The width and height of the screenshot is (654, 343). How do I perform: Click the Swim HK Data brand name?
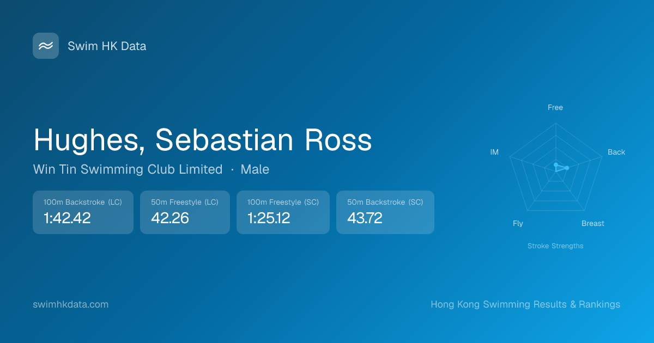tap(107, 46)
